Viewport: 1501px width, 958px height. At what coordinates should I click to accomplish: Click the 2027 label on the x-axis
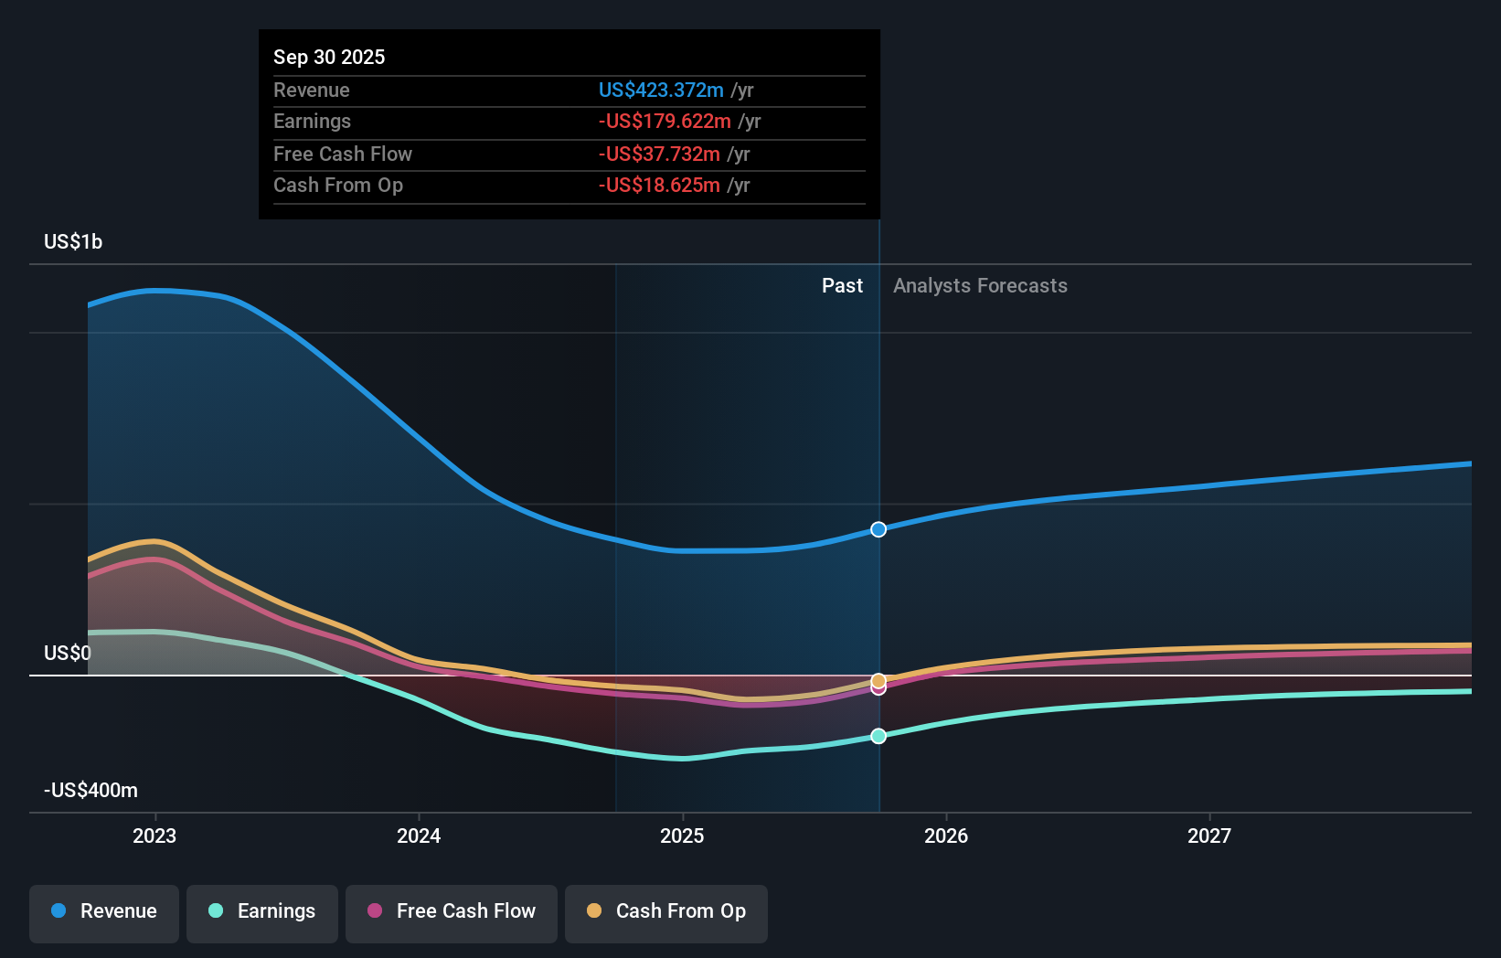coord(1210,835)
